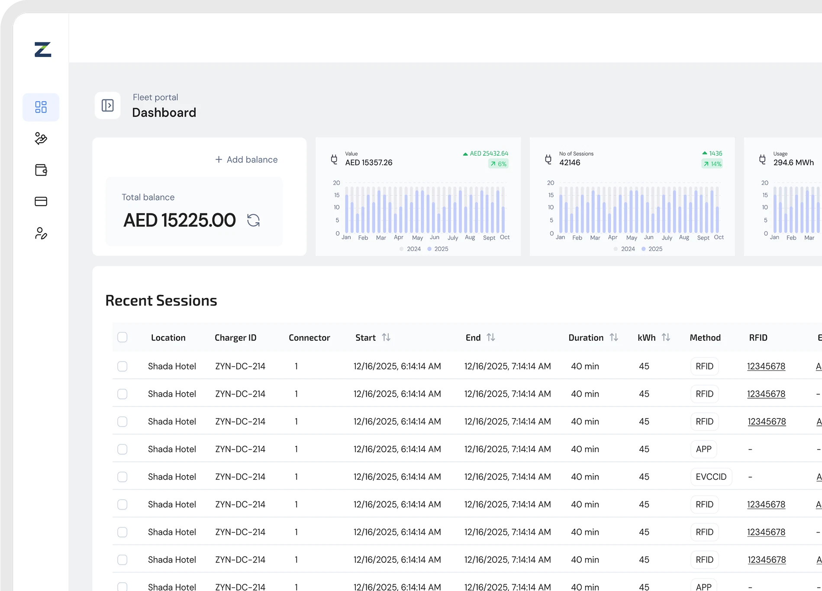Click the 42146 sessions count
This screenshot has width=822, height=591.
[x=570, y=163]
